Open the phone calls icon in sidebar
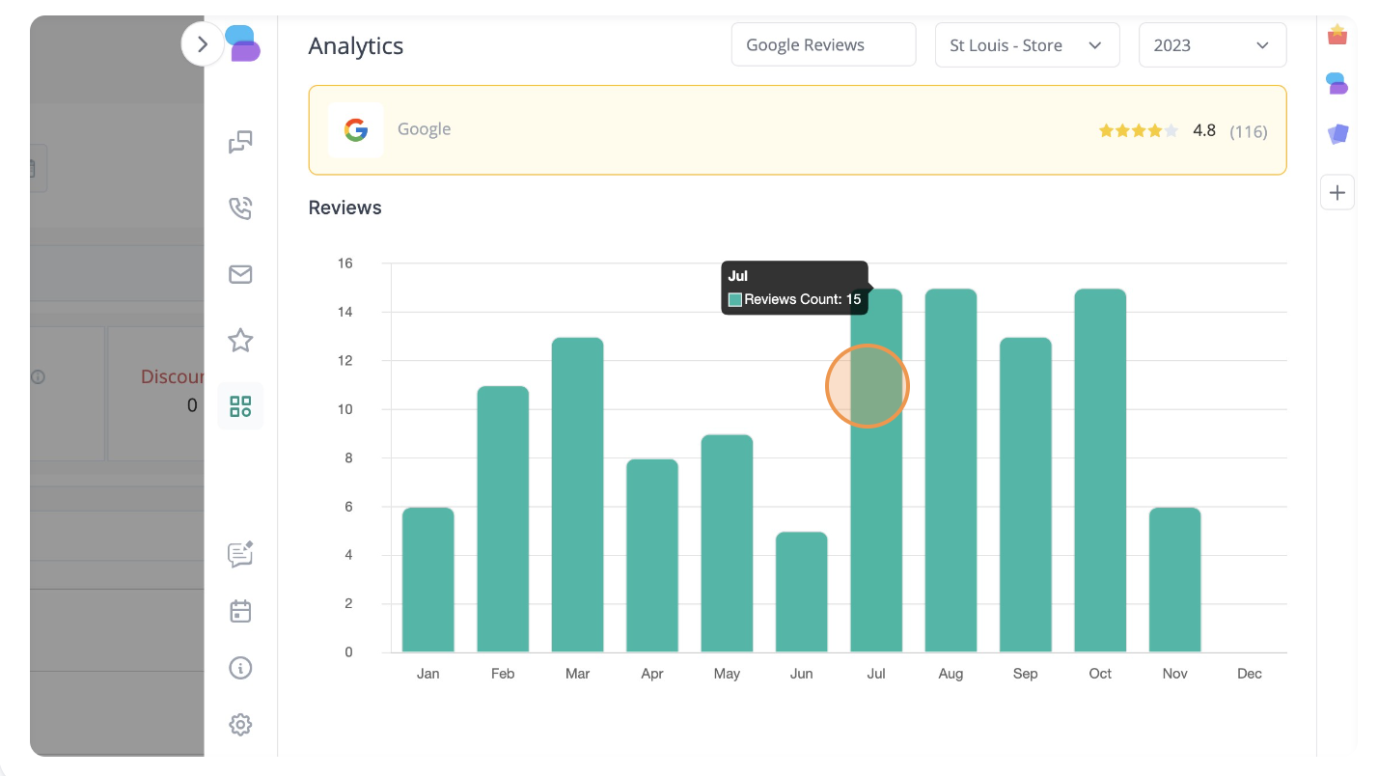 click(240, 208)
